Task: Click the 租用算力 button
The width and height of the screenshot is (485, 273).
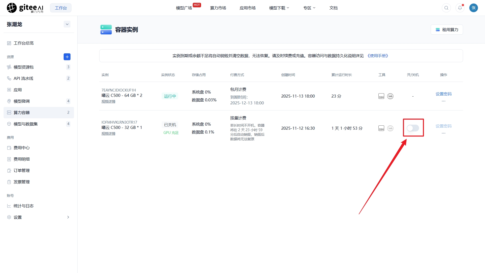Action: [x=447, y=30]
